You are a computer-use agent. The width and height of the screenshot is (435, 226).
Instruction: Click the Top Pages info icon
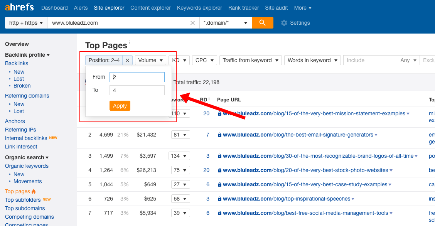129,42
